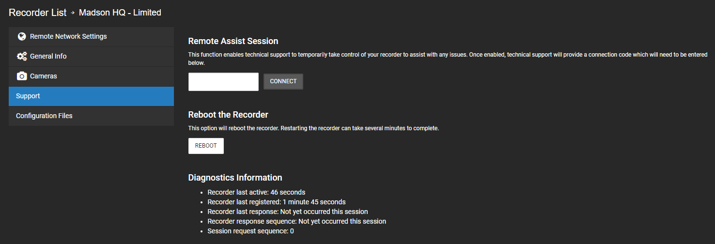Open the Configuration Files section

(x=91, y=116)
